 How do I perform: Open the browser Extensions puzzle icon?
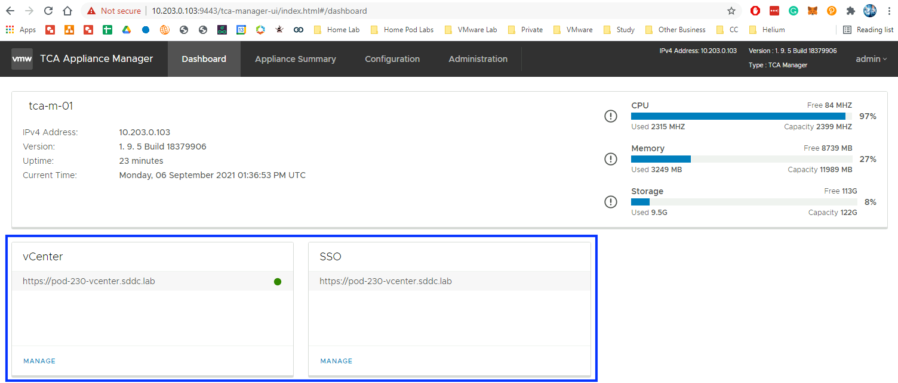(850, 11)
